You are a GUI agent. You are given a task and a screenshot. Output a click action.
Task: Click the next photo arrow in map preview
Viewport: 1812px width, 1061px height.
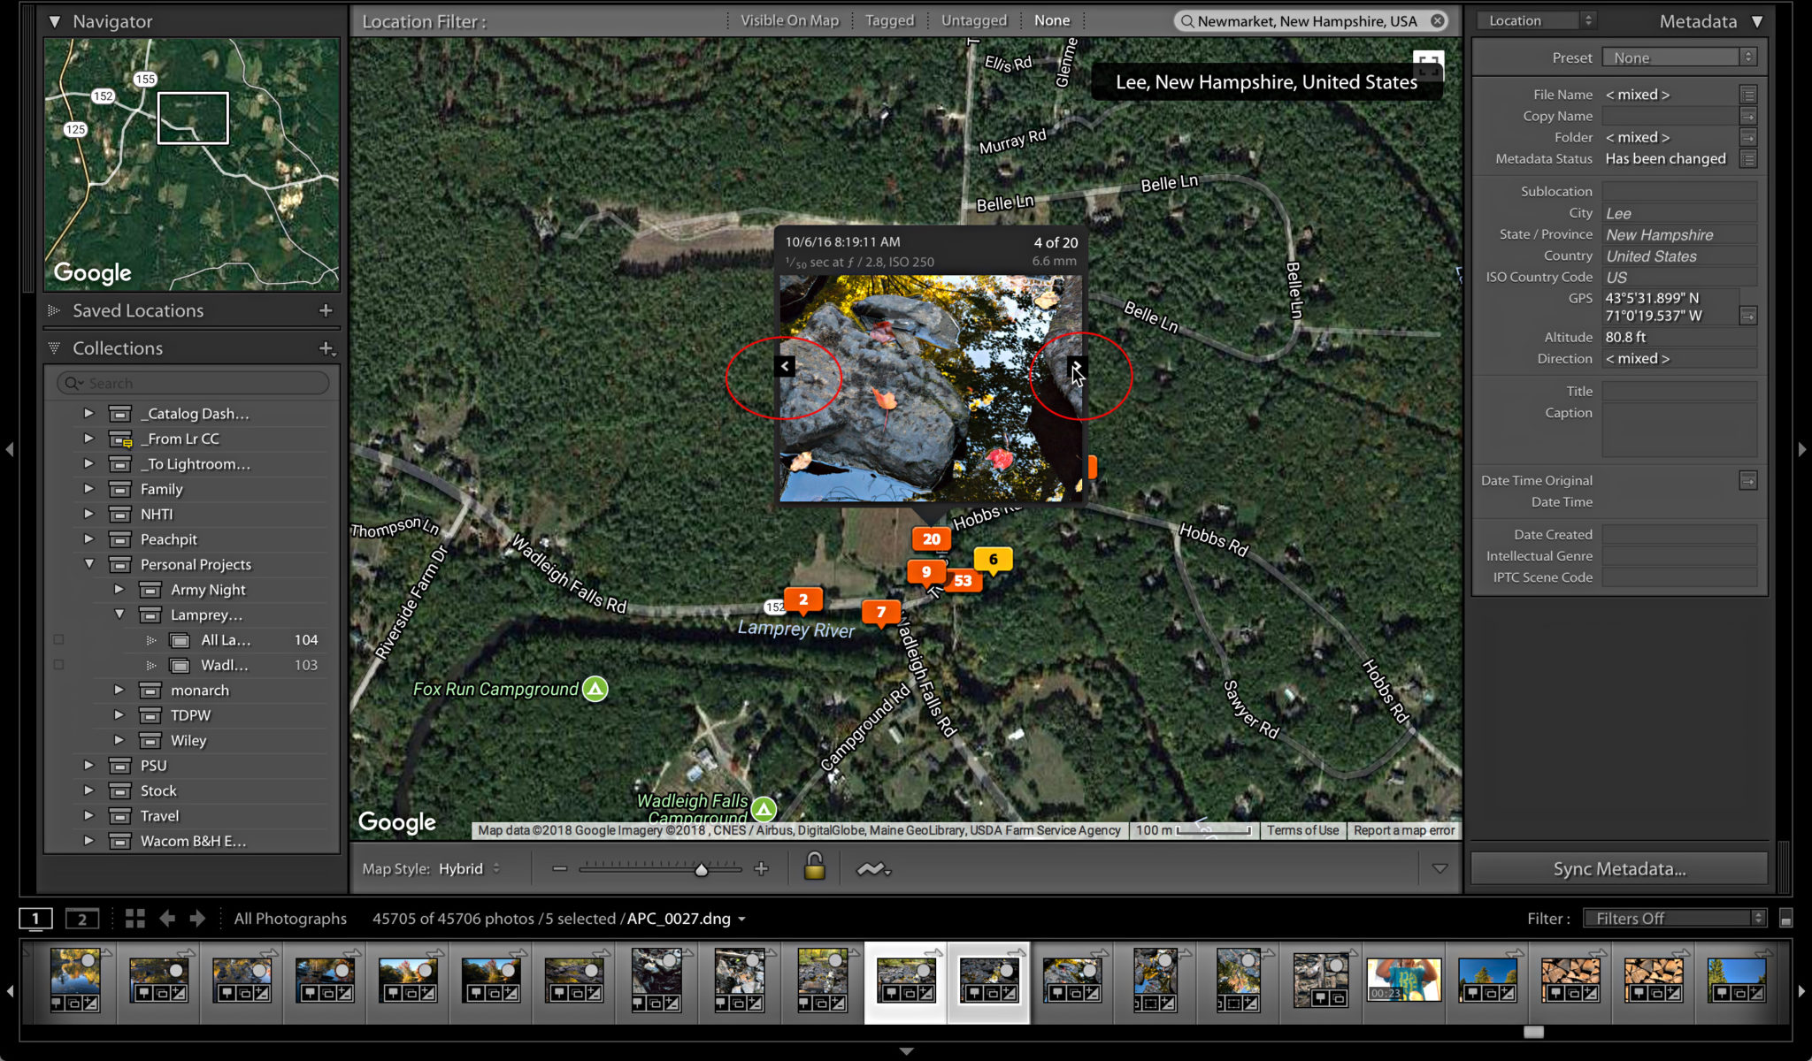[x=1078, y=365]
